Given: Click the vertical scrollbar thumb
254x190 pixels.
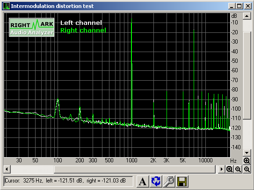Looking at the screenshot, I should coord(247,76).
